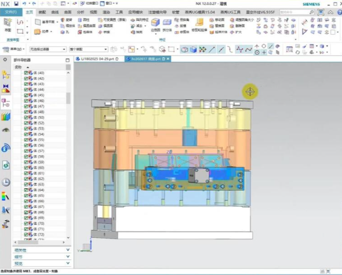This screenshot has width=342, height=275.
Task: Select the 边倒圆 edge blend tool
Action: 156,25
